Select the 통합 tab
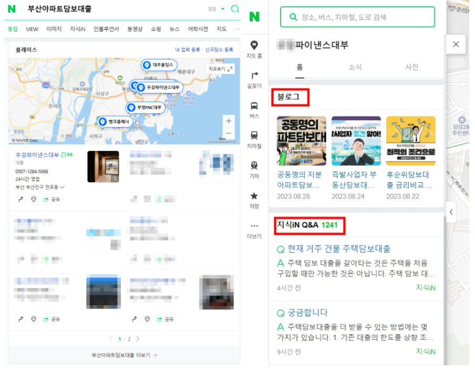475x371 pixels. [13, 29]
